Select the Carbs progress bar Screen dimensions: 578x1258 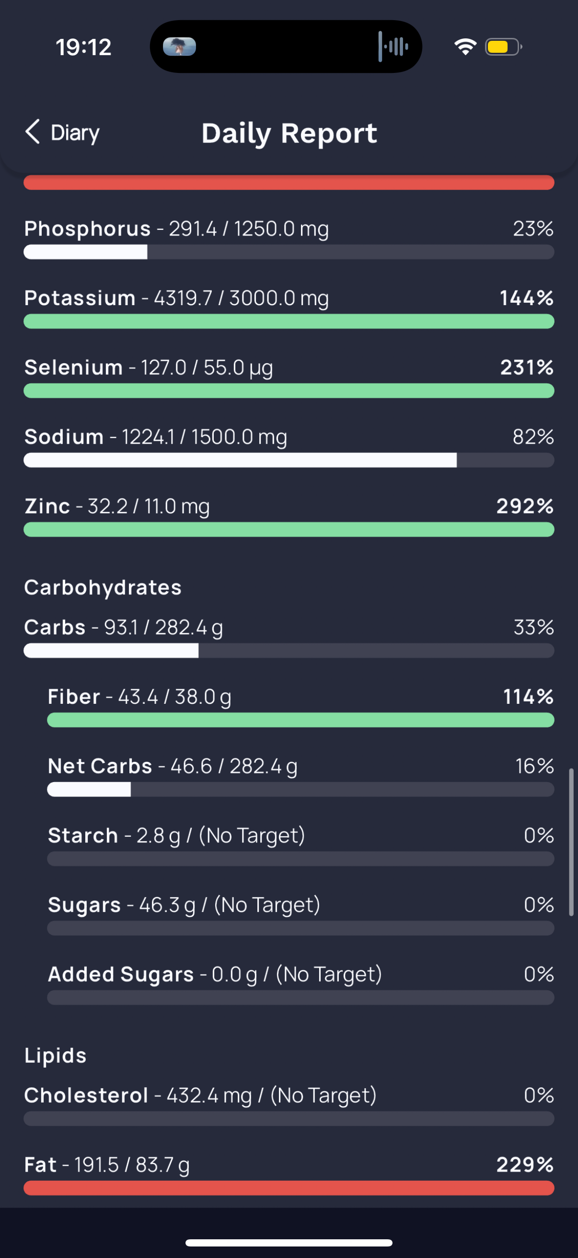pyautogui.click(x=289, y=651)
